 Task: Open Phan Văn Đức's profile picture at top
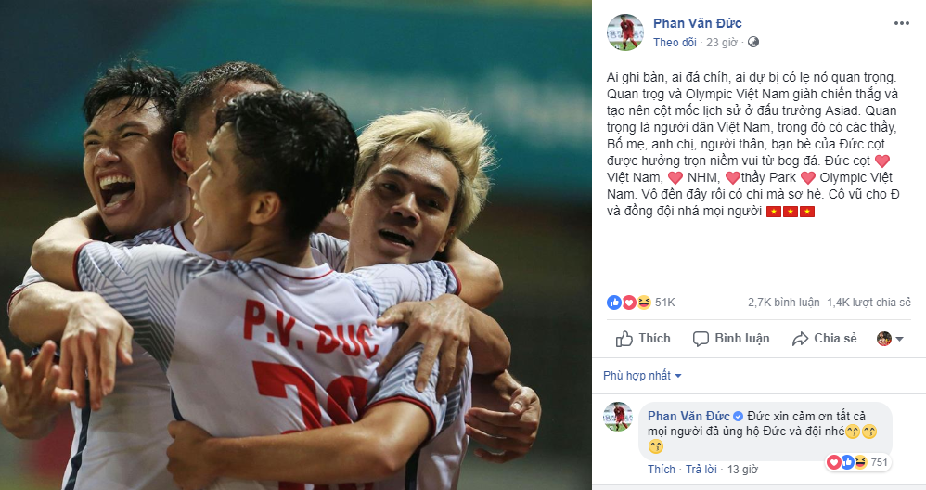[x=624, y=32]
